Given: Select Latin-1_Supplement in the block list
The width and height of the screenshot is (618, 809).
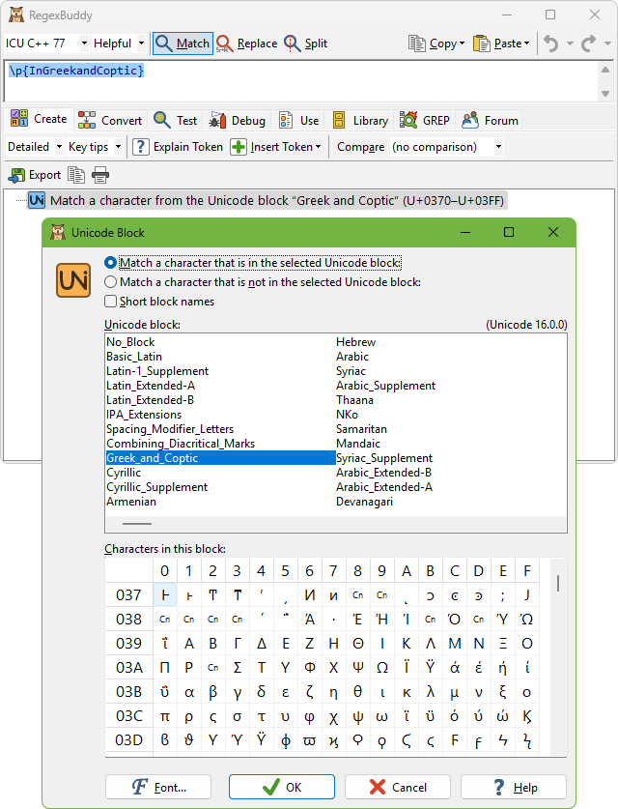Looking at the screenshot, I should point(157,371).
